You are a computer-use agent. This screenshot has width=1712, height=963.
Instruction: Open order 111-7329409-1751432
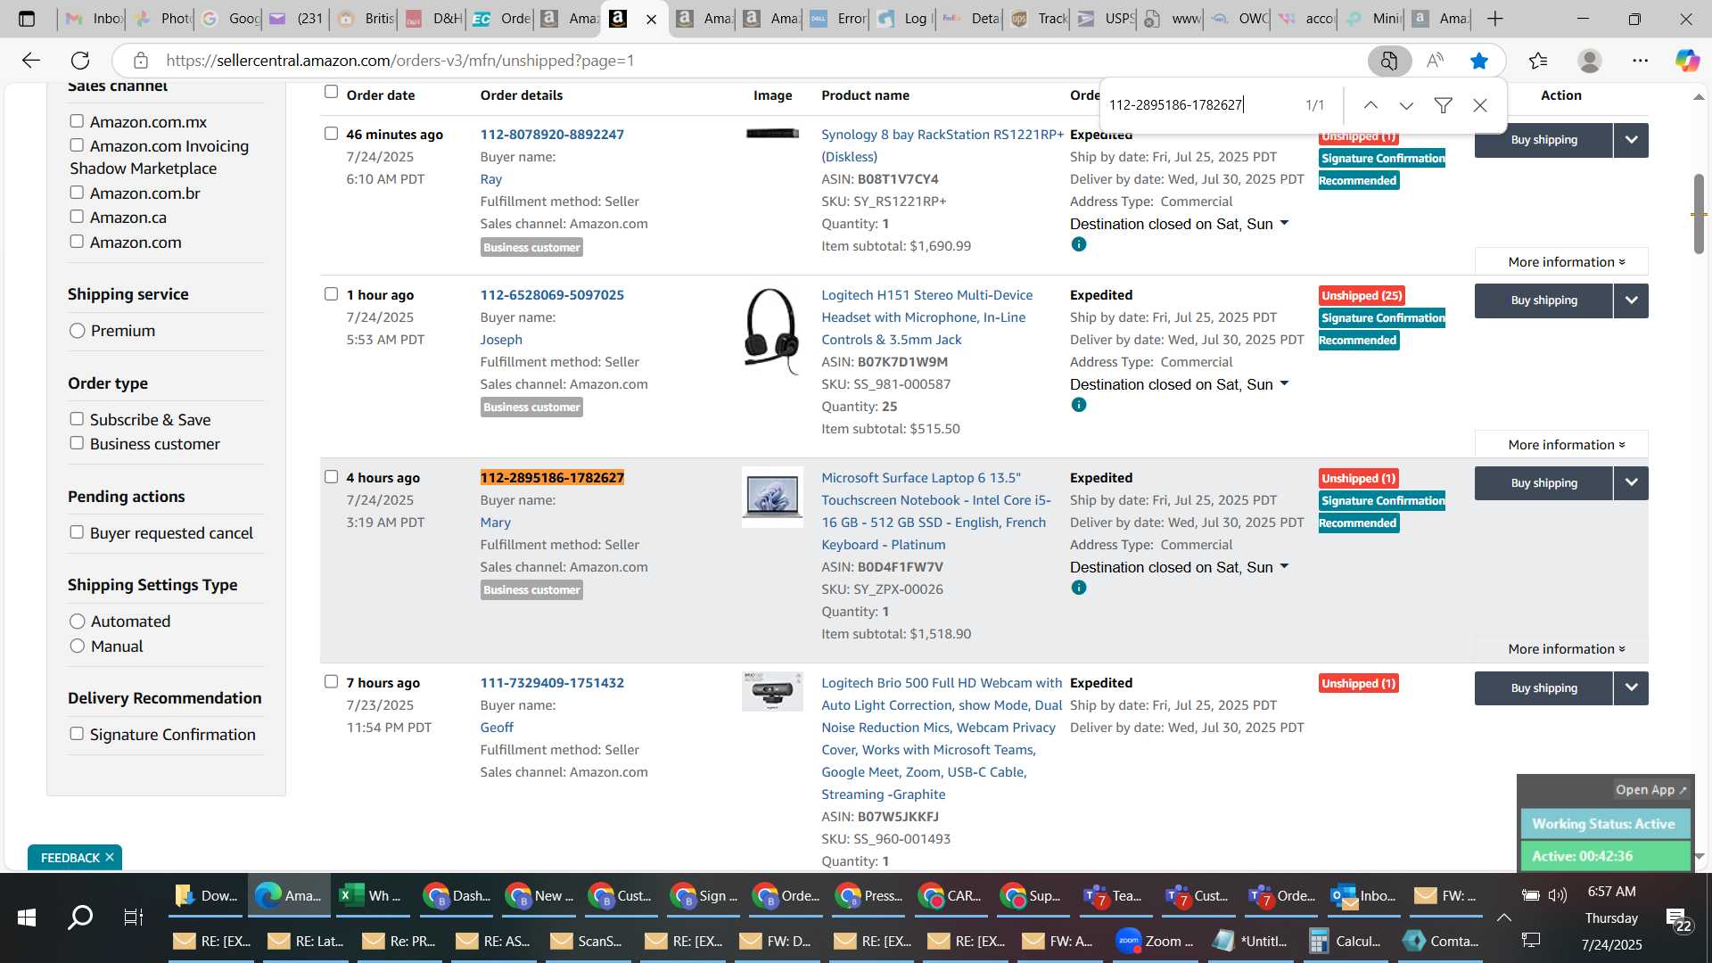[552, 683]
